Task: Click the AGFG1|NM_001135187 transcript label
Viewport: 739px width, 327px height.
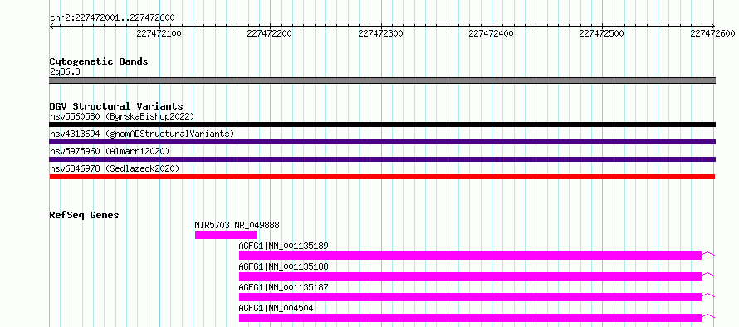Action: coord(283,287)
